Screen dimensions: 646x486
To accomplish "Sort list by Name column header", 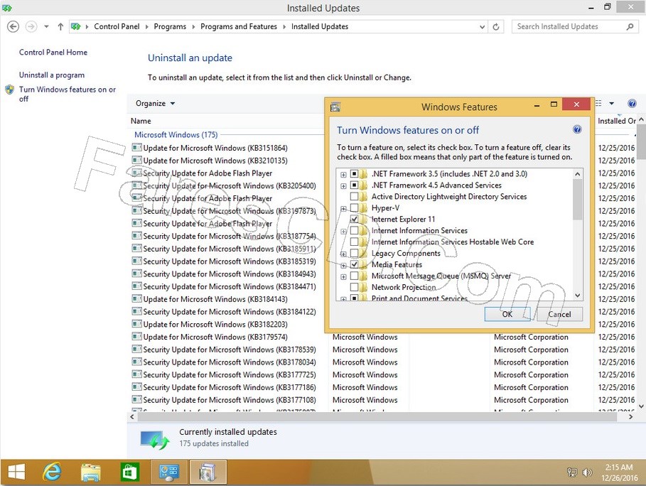I will click(x=141, y=121).
